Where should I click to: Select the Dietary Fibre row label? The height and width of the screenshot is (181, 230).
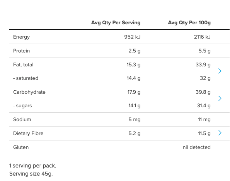coord(28,134)
